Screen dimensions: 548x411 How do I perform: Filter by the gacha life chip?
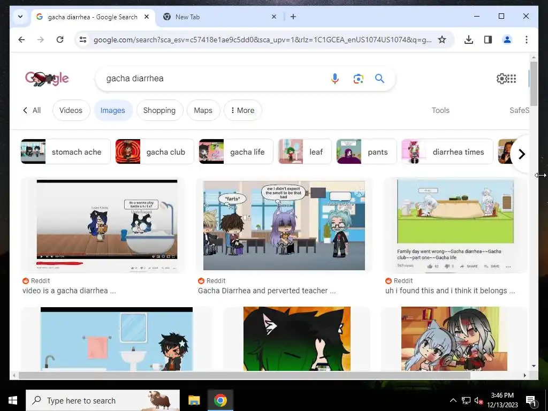(x=236, y=151)
